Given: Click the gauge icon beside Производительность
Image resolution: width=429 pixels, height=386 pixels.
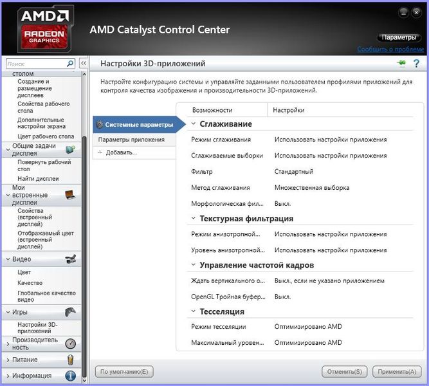Looking at the screenshot, I should tap(71, 344).
